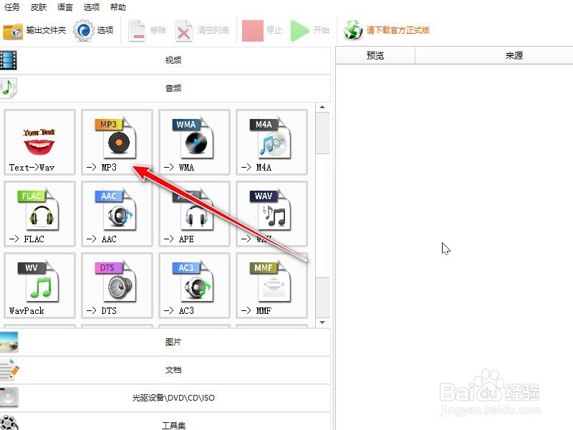Choose the M4A converter icon
The width and height of the screenshot is (573, 430).
(x=271, y=141)
